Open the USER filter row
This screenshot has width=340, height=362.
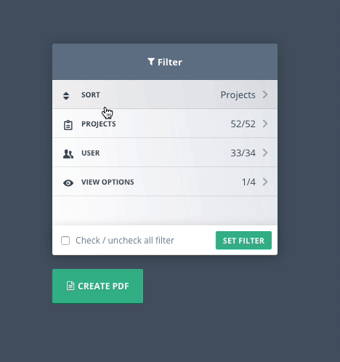coord(165,153)
